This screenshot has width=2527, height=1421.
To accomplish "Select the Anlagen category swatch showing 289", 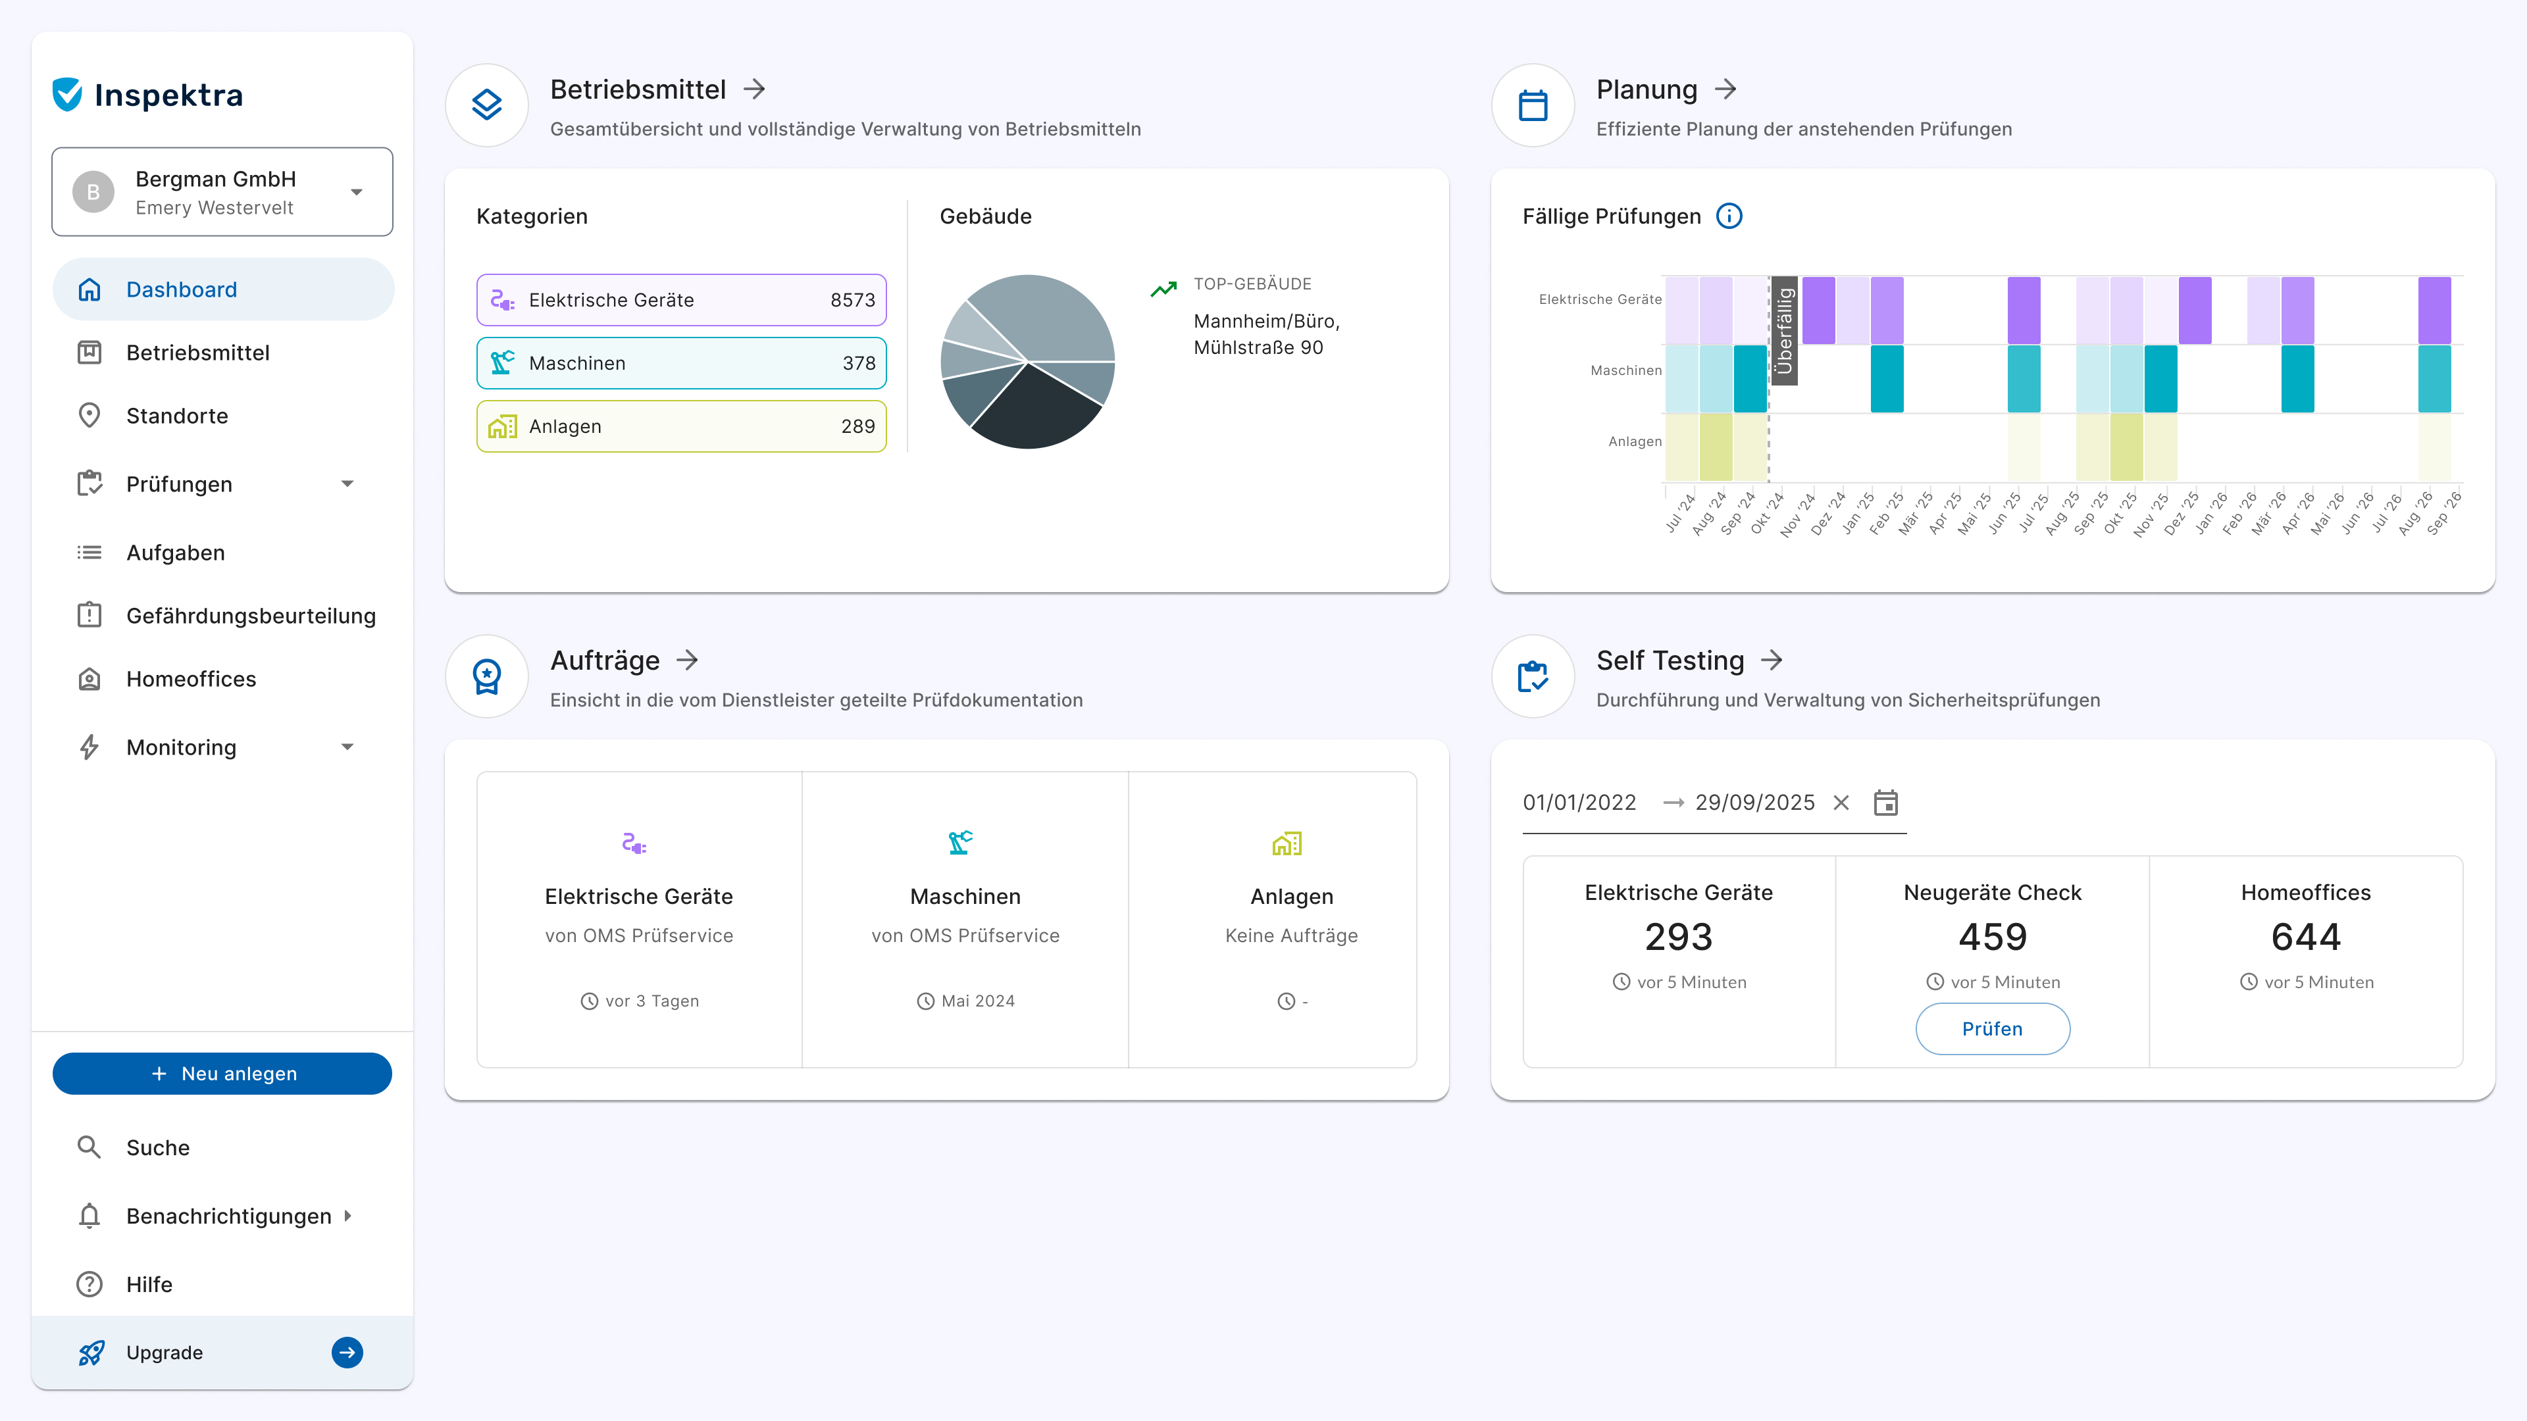I will point(681,426).
